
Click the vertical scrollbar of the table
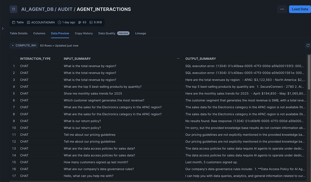pos(309,72)
